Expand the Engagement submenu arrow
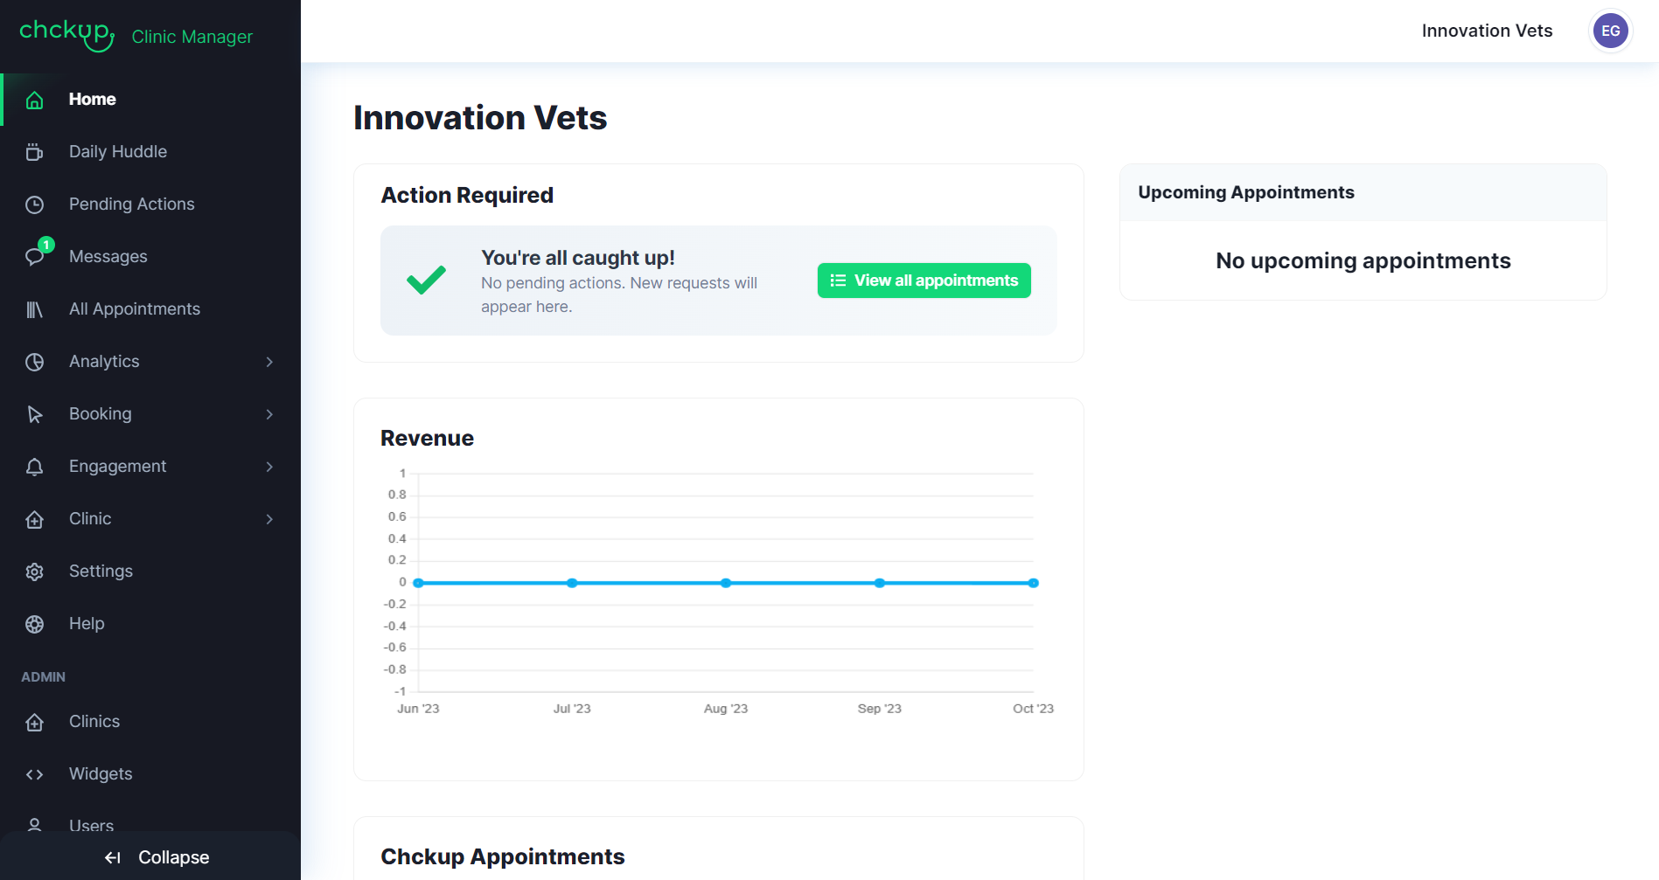The width and height of the screenshot is (1659, 880). pos(269,467)
